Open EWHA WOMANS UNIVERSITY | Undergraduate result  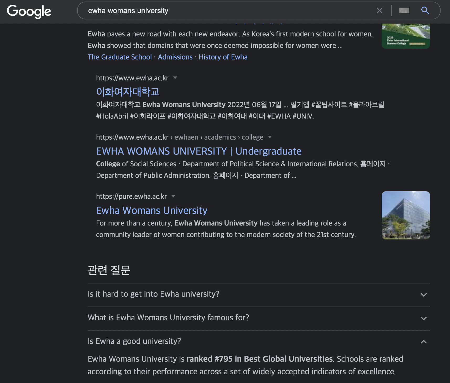click(x=199, y=151)
